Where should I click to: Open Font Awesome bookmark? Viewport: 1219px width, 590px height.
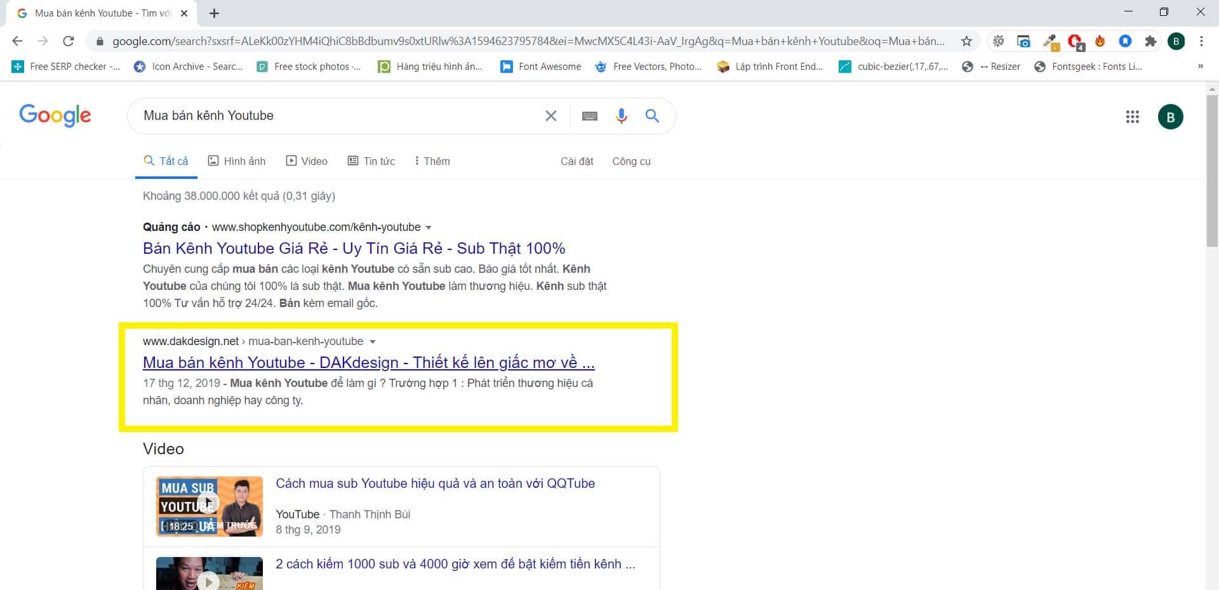(541, 66)
